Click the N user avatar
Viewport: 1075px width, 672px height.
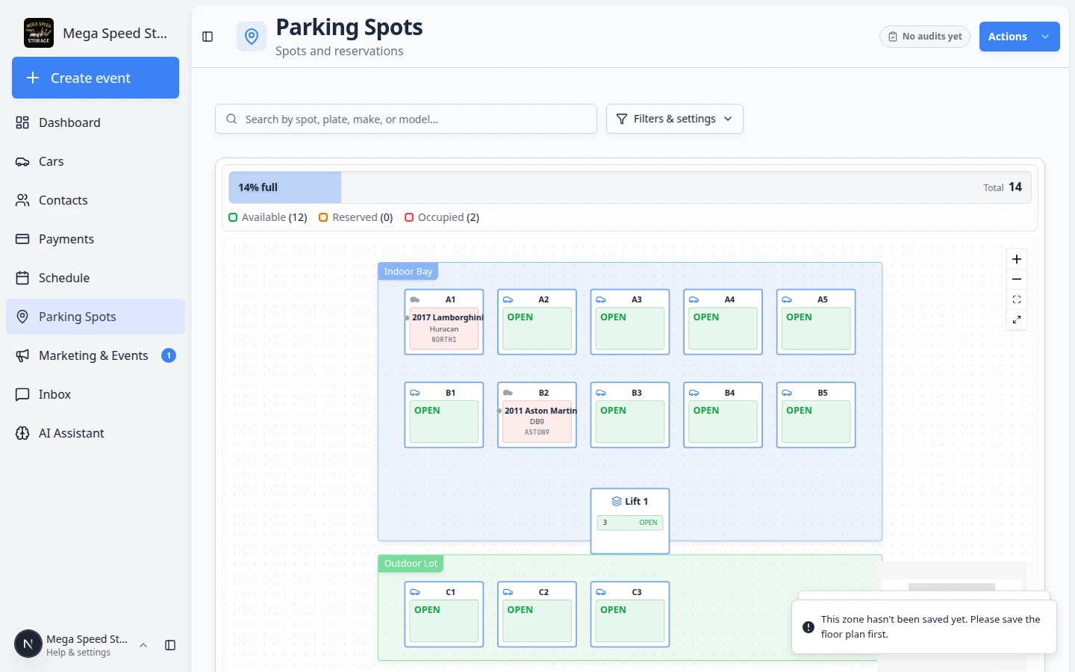[x=28, y=644]
